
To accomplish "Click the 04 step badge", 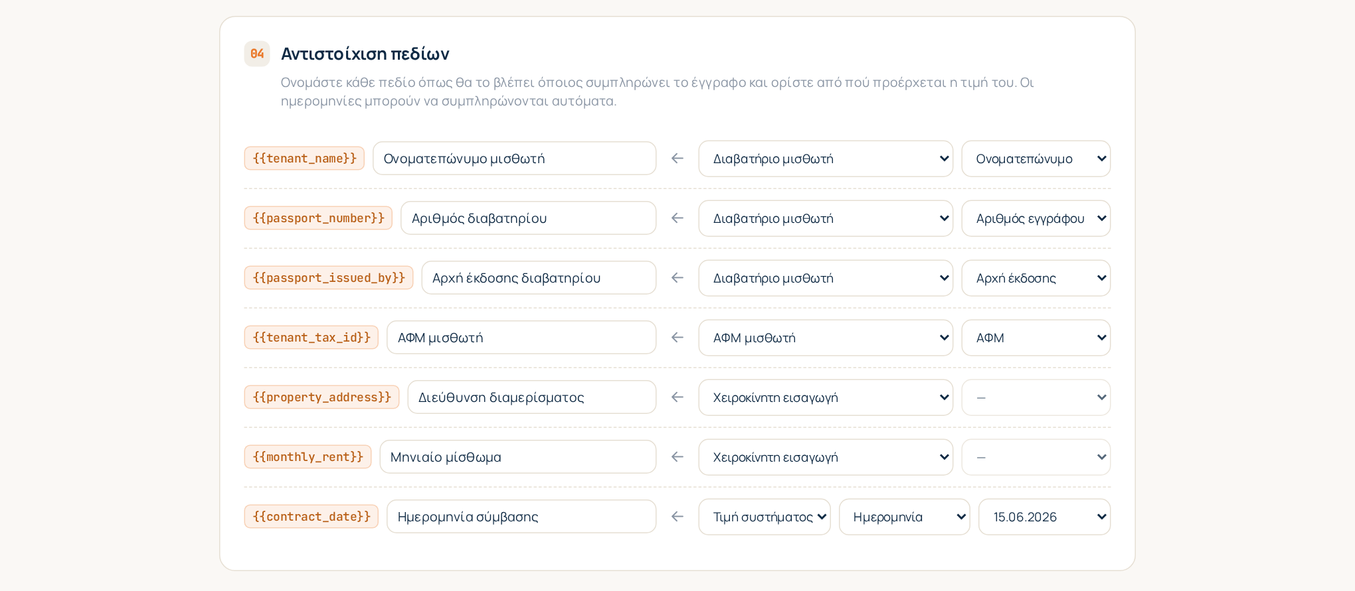I will (257, 54).
